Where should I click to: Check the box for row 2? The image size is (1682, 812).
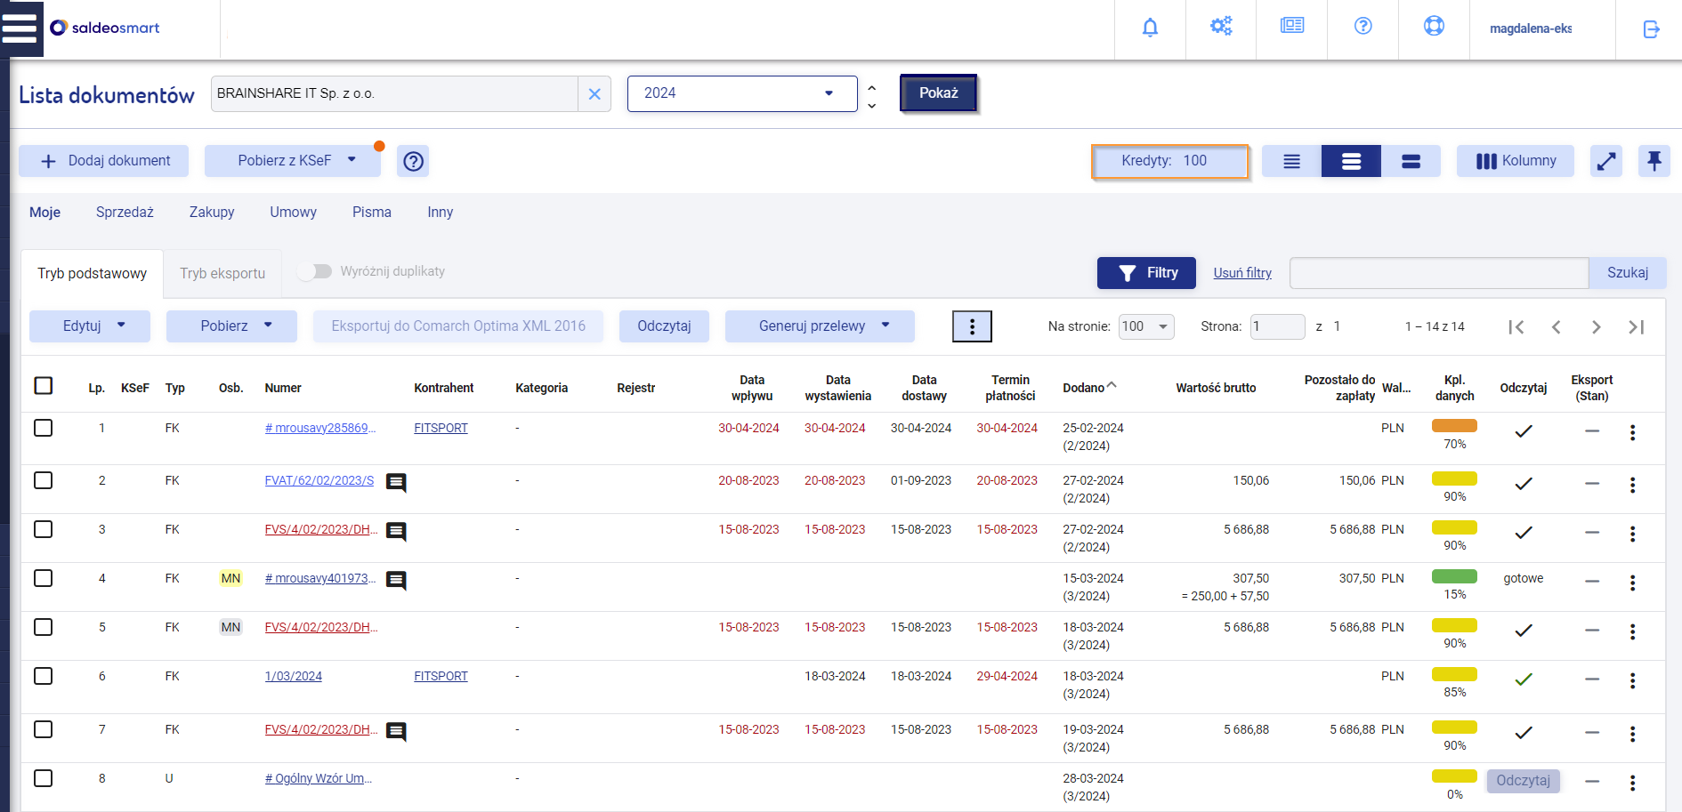[43, 480]
